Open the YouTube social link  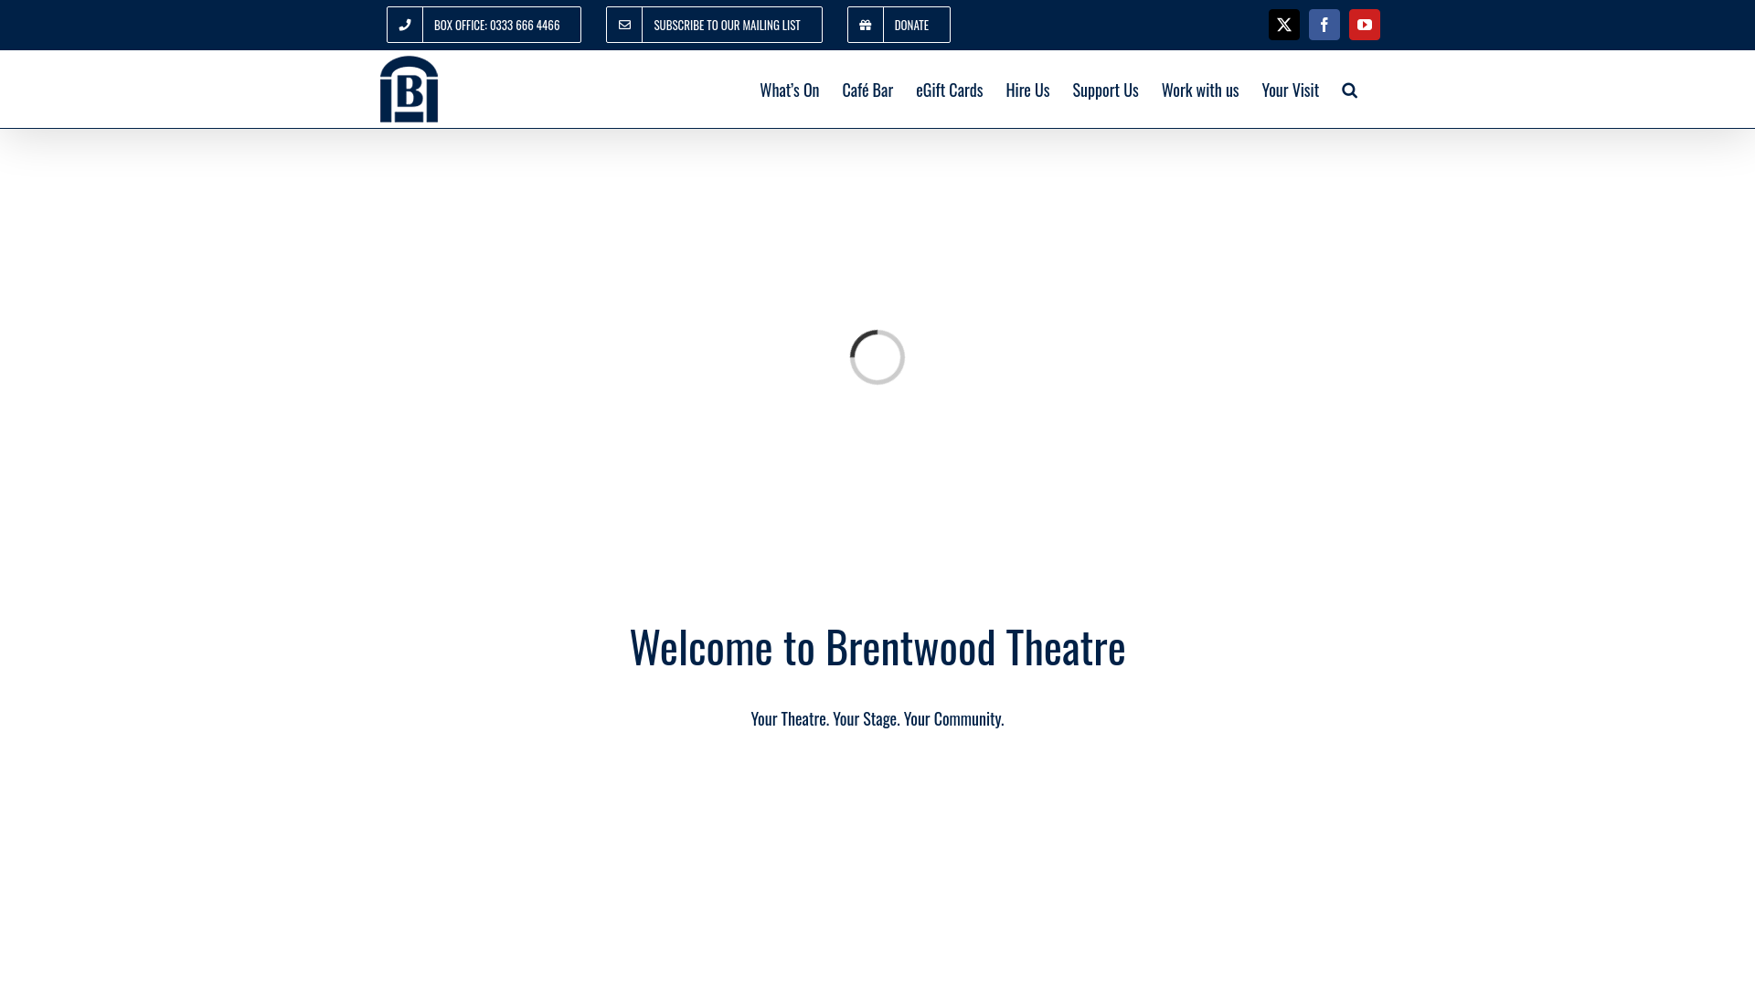1364,25
